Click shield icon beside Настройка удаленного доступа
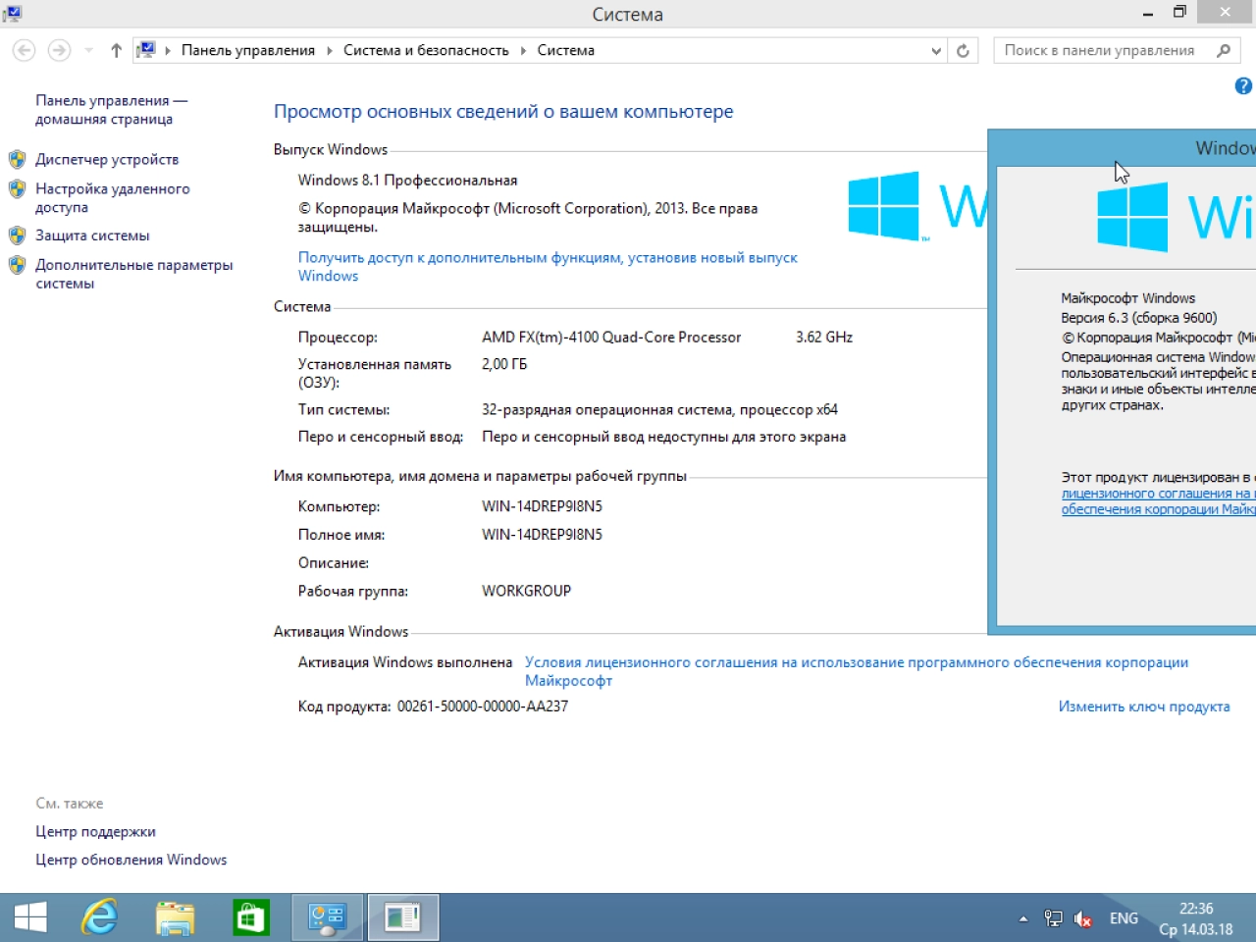 click(x=17, y=188)
